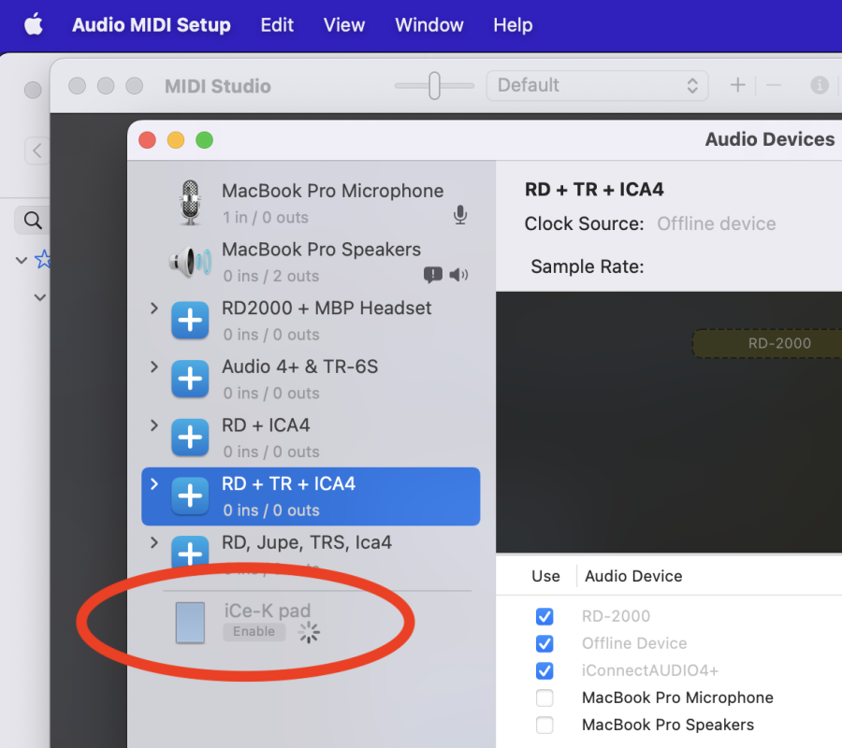Screen dimensions: 842x748
Task: Click the RD + TR + ICA4 heading text
Action: [x=594, y=190]
